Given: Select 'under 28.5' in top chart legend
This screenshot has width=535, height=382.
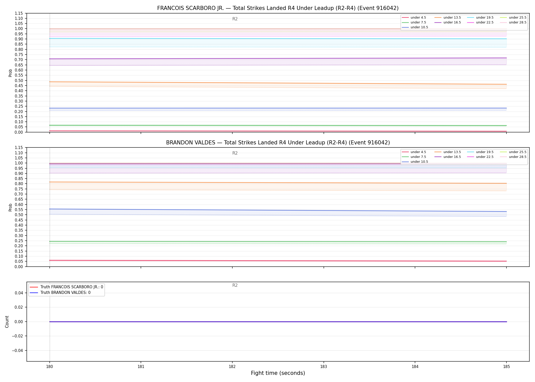Looking at the screenshot, I should click(x=513, y=22).
